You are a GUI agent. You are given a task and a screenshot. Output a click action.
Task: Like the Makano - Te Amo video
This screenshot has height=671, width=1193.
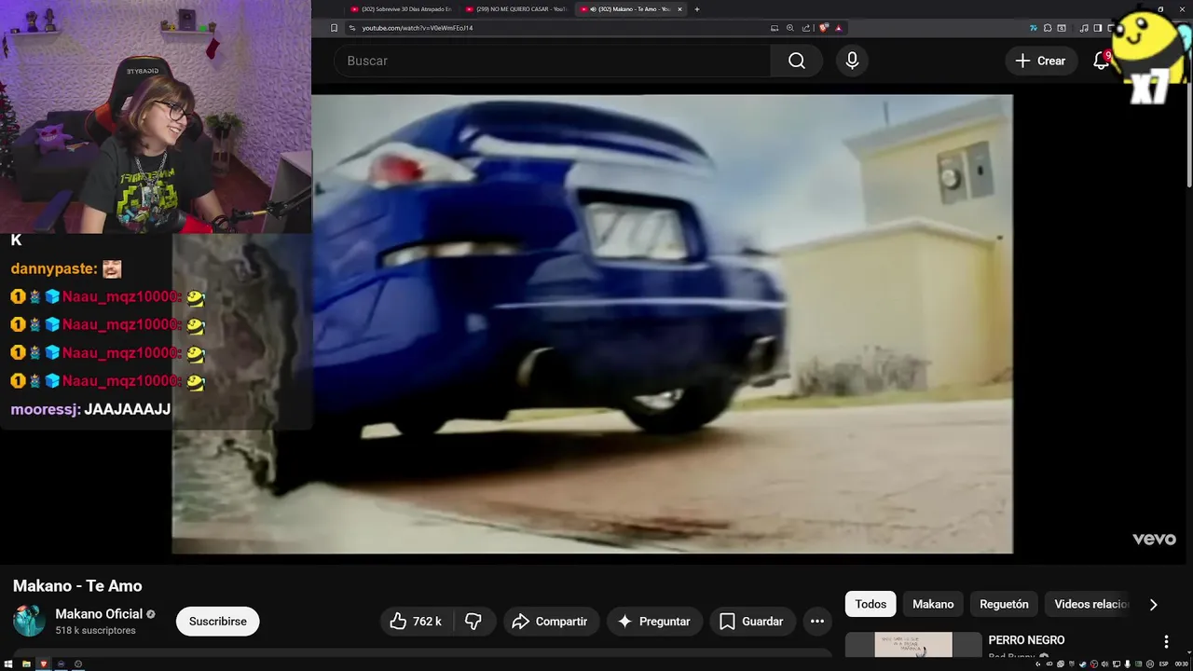point(416,622)
